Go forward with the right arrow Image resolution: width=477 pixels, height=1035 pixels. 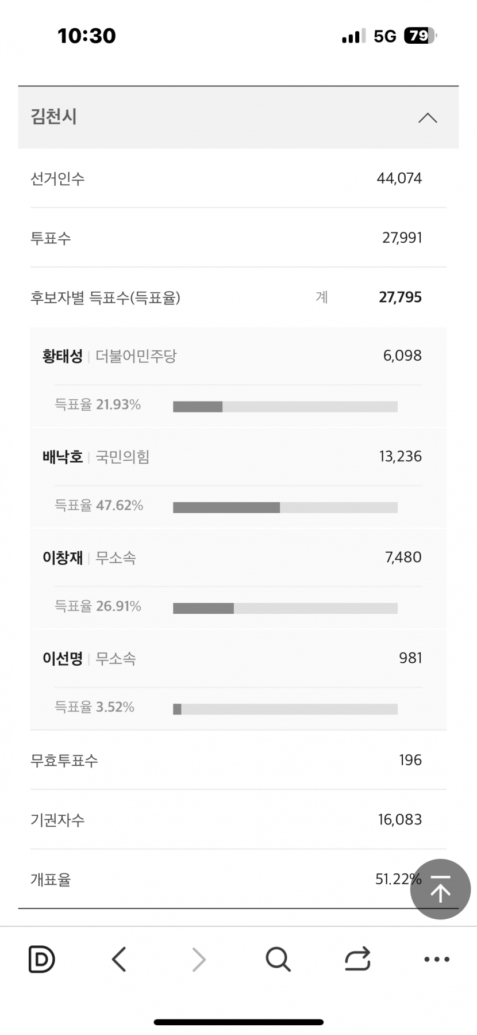coord(198,959)
